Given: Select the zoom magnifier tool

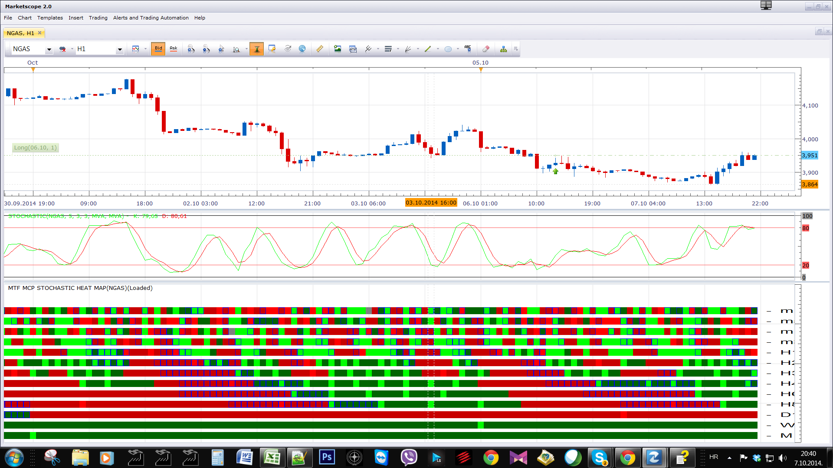Looking at the screenshot, I should [236, 49].
